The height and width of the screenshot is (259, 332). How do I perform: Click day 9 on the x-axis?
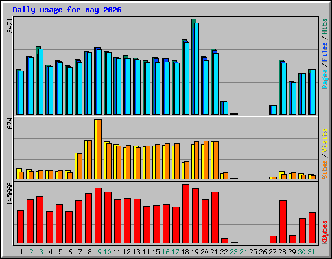(x=99, y=252)
